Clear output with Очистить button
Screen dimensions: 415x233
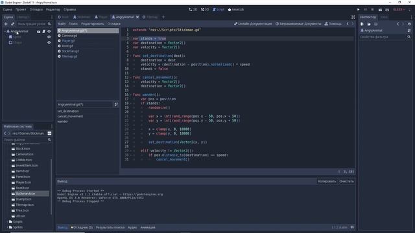click(x=346, y=181)
